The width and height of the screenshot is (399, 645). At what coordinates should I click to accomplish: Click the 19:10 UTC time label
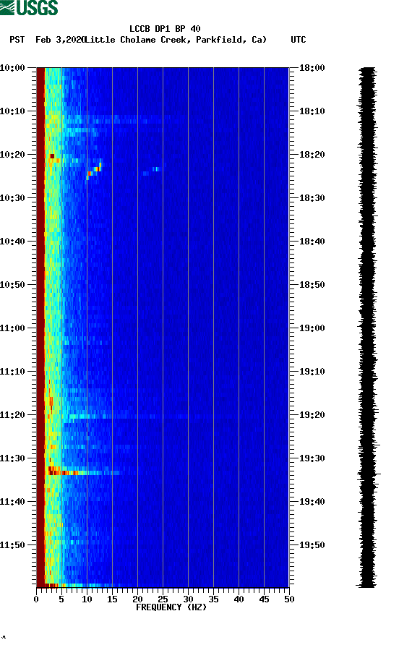pos(312,372)
